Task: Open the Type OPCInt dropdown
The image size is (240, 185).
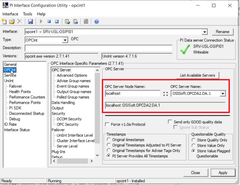Action: (65, 40)
